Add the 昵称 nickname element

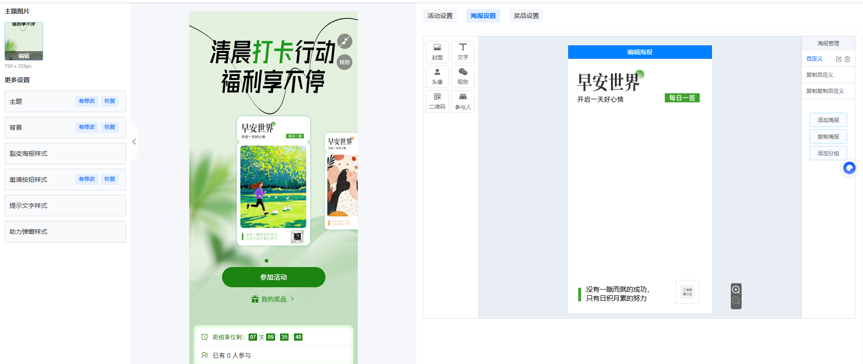pos(463,76)
